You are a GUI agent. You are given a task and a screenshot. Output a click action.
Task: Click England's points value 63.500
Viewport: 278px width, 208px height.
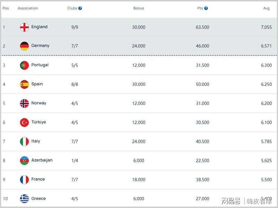[203, 27]
